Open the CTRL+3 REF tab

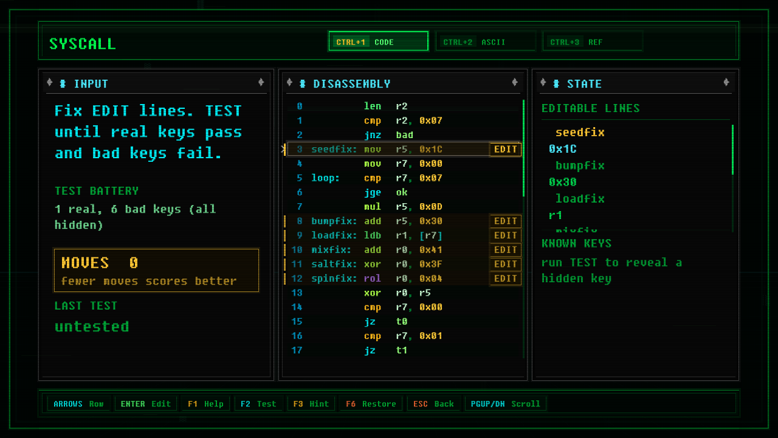[593, 41]
